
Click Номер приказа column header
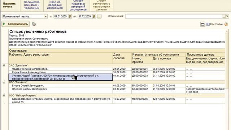coord(142,60)
